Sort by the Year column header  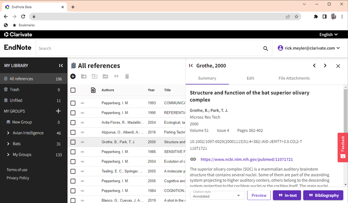151,90
